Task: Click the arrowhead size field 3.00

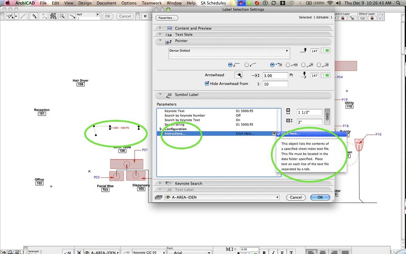Action: tap(275, 75)
